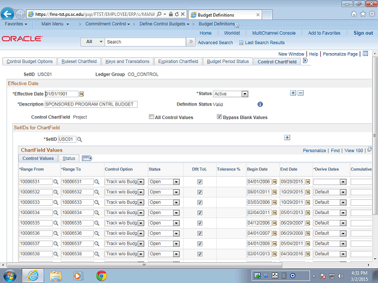Click the Effective Date calendar icon
The height and width of the screenshot is (283, 378).
point(82,94)
